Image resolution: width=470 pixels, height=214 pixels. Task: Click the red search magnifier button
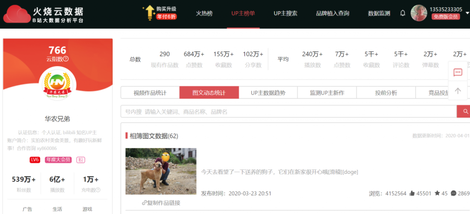465,112
